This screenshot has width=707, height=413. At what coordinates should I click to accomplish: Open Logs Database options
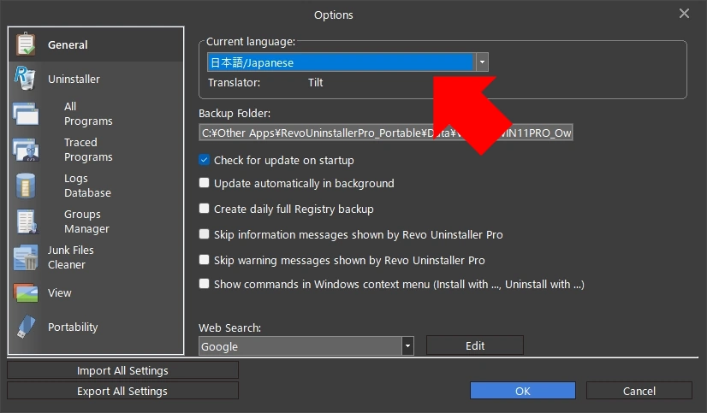[96, 186]
